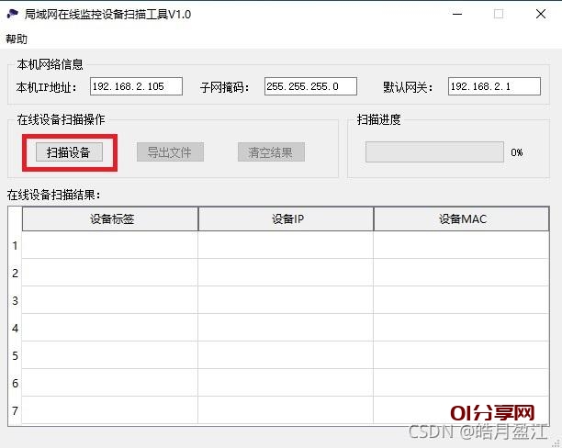Select row 4 header in results table
Image resolution: width=562 pixels, height=448 pixels.
point(15,328)
